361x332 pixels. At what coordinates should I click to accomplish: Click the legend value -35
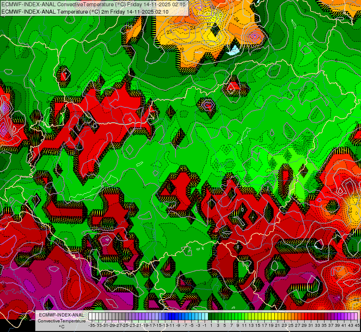[x=91, y=325]
